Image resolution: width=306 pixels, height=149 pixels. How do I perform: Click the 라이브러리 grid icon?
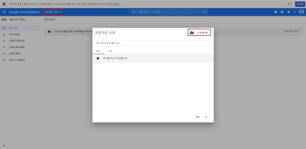tap(4, 34)
